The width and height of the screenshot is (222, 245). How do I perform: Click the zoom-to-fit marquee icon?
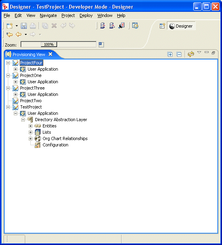click(x=101, y=45)
